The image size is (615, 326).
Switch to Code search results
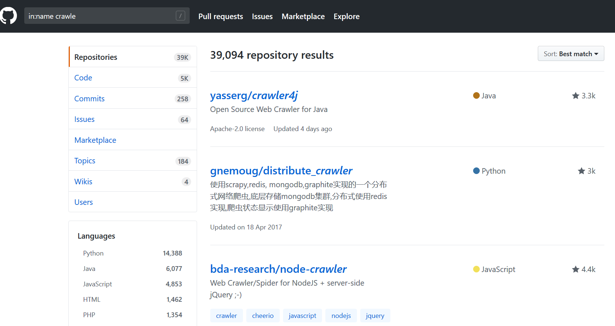133,77
